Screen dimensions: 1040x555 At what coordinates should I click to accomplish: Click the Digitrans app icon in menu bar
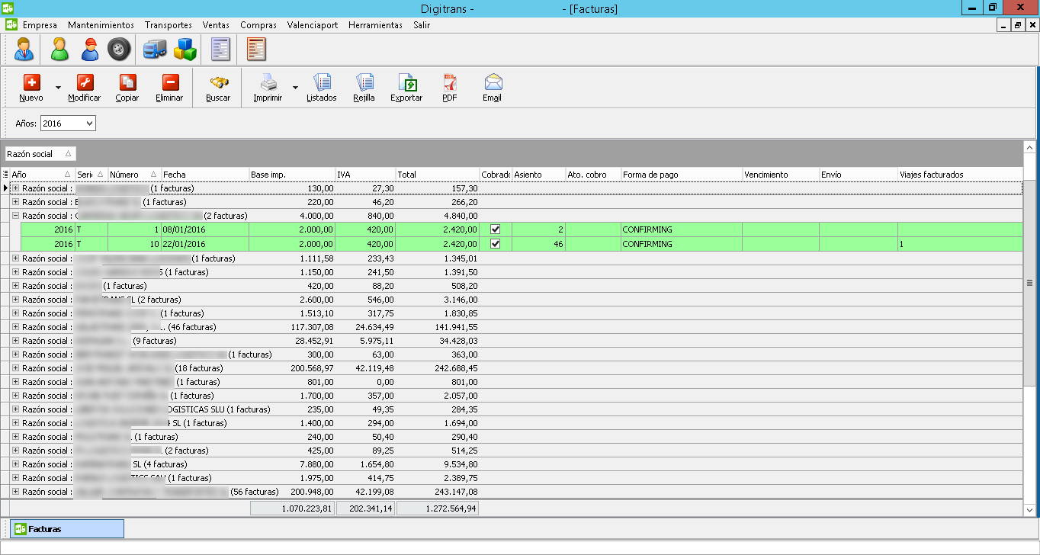11,24
